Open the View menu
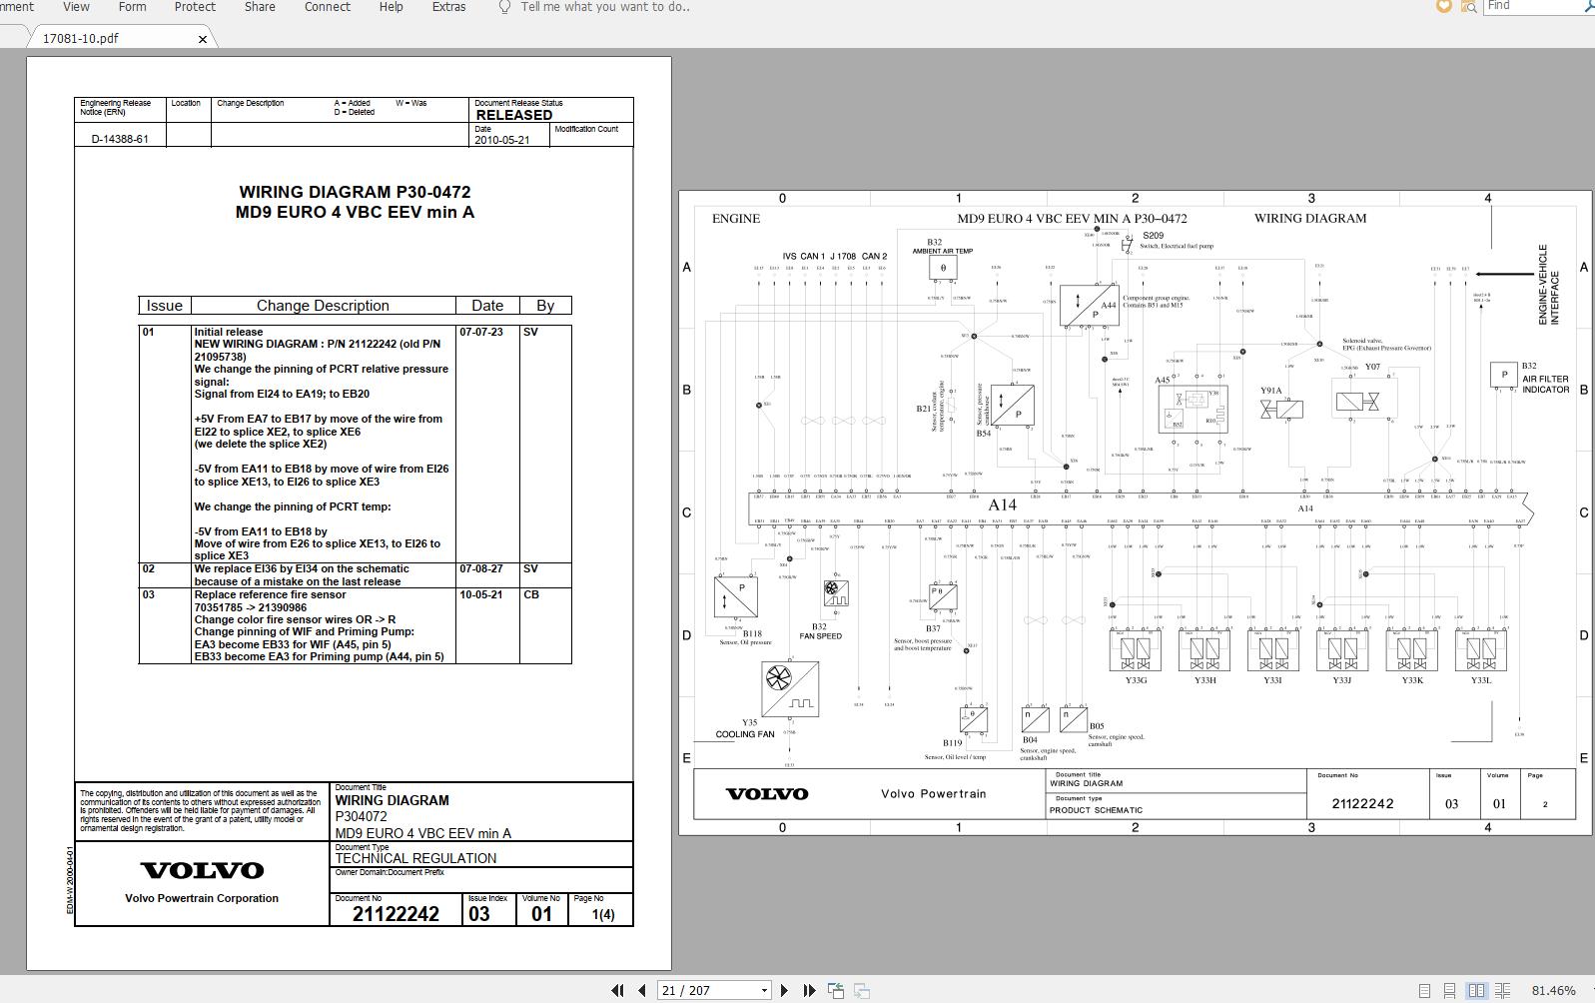 click(76, 6)
